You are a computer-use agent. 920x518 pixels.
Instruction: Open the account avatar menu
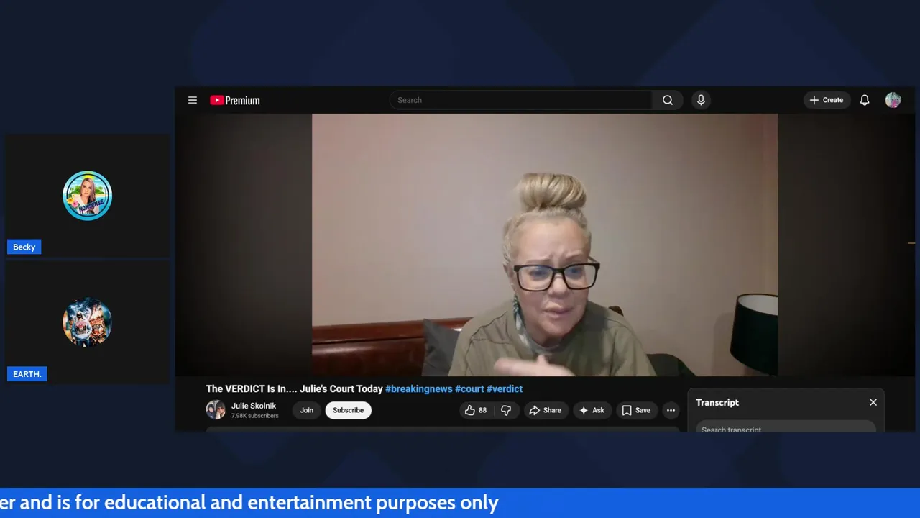click(x=893, y=100)
